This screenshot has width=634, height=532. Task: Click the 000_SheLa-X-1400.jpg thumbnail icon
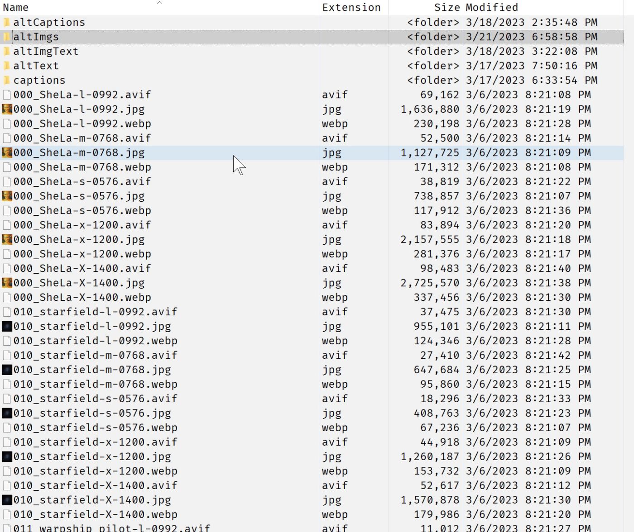pos(7,283)
